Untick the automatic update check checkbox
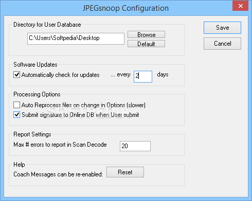Screen dimensions: 252x201 point(16,75)
